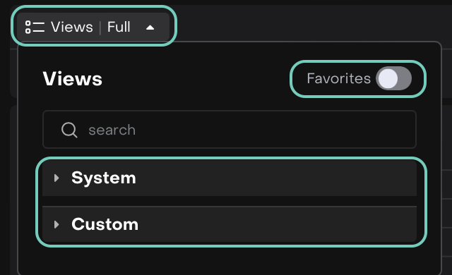Select the Custom row label
This screenshot has height=275, width=452.
(x=105, y=224)
